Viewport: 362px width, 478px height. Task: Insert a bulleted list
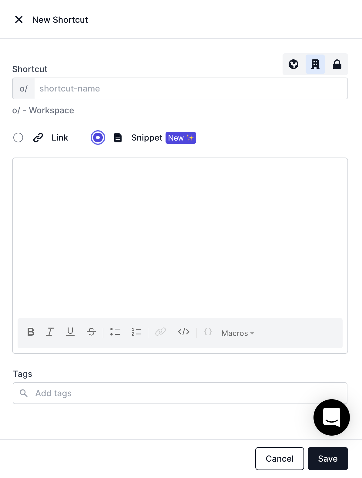pyautogui.click(x=115, y=332)
